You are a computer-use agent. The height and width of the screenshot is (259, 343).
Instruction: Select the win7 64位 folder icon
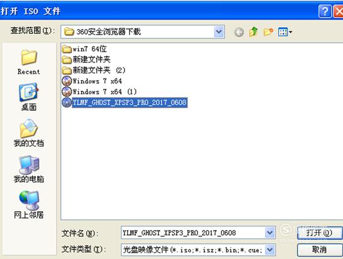point(67,49)
